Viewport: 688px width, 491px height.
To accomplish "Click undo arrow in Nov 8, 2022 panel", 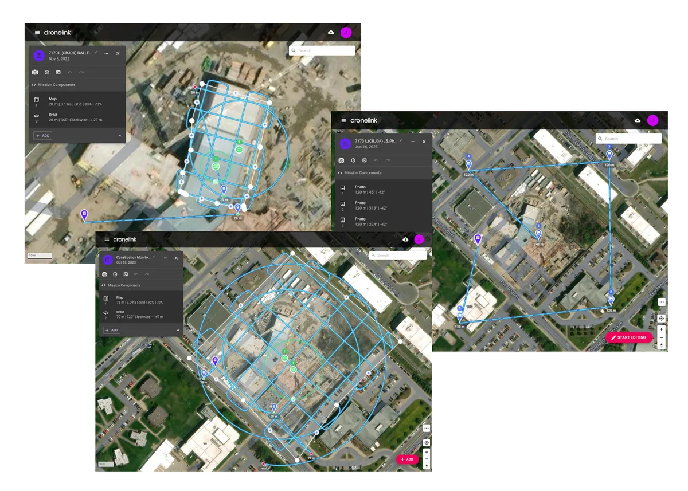I will coord(70,72).
